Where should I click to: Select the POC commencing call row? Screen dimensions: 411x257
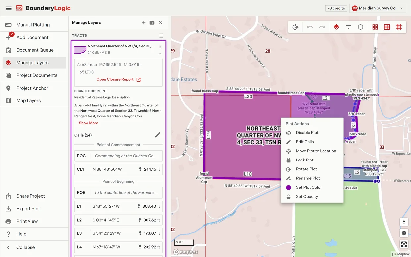[118, 156]
